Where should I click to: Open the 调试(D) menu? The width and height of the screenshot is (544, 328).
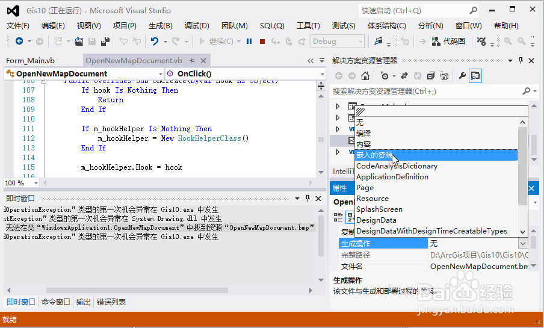[x=197, y=26]
